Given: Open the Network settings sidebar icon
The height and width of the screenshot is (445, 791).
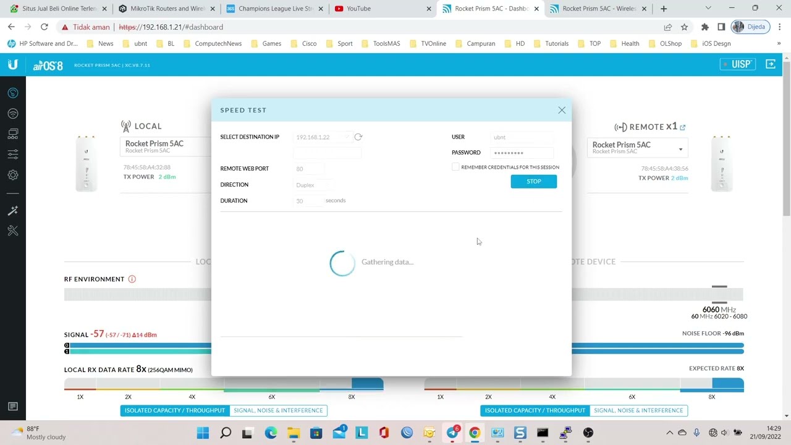Looking at the screenshot, I should (x=13, y=133).
